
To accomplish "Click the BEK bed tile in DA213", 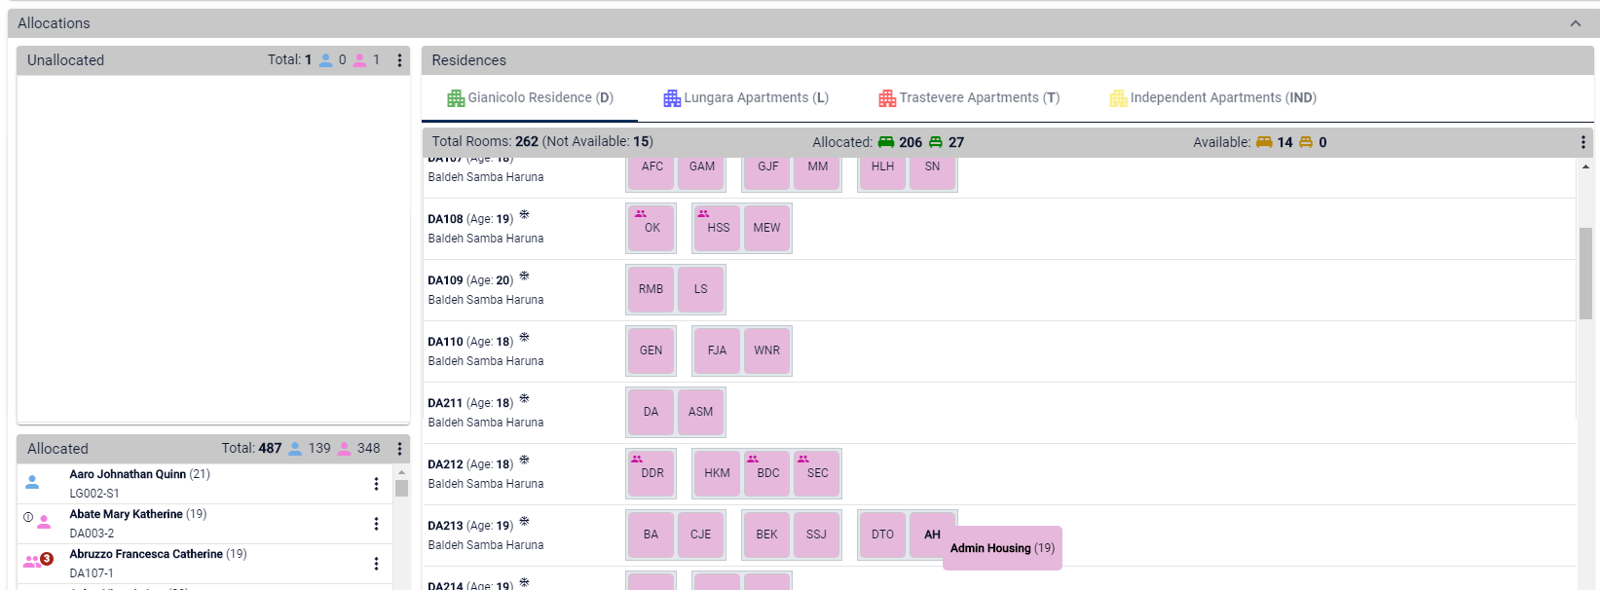I will pyautogui.click(x=767, y=535).
